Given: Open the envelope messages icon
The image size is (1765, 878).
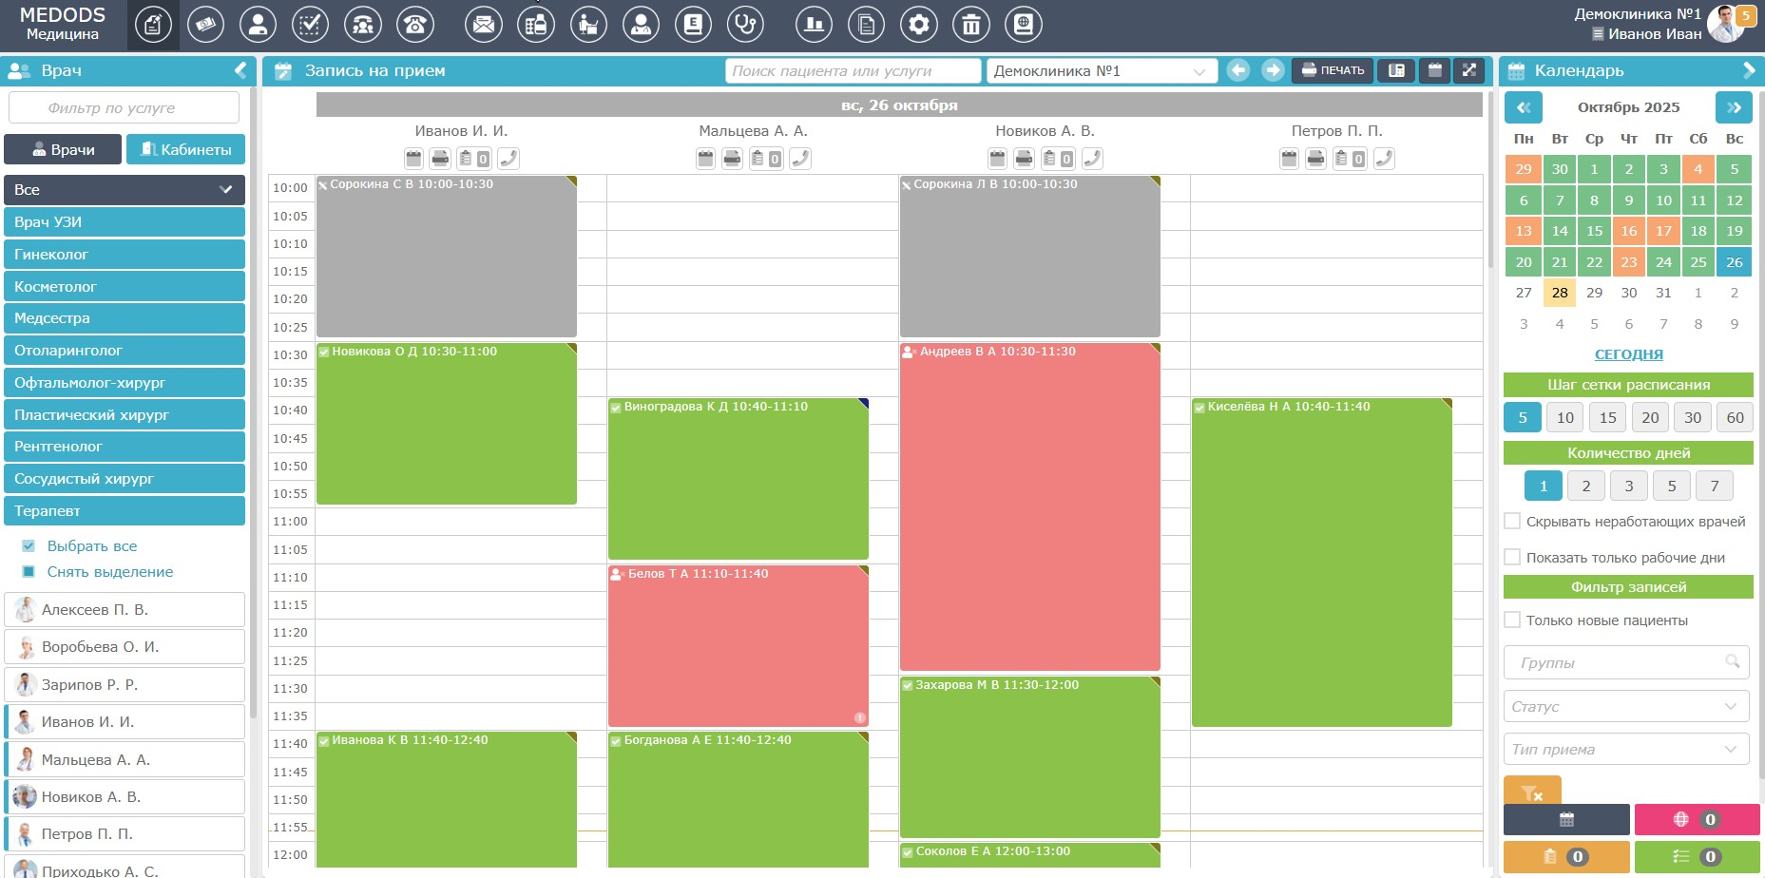Looking at the screenshot, I should pos(483,25).
